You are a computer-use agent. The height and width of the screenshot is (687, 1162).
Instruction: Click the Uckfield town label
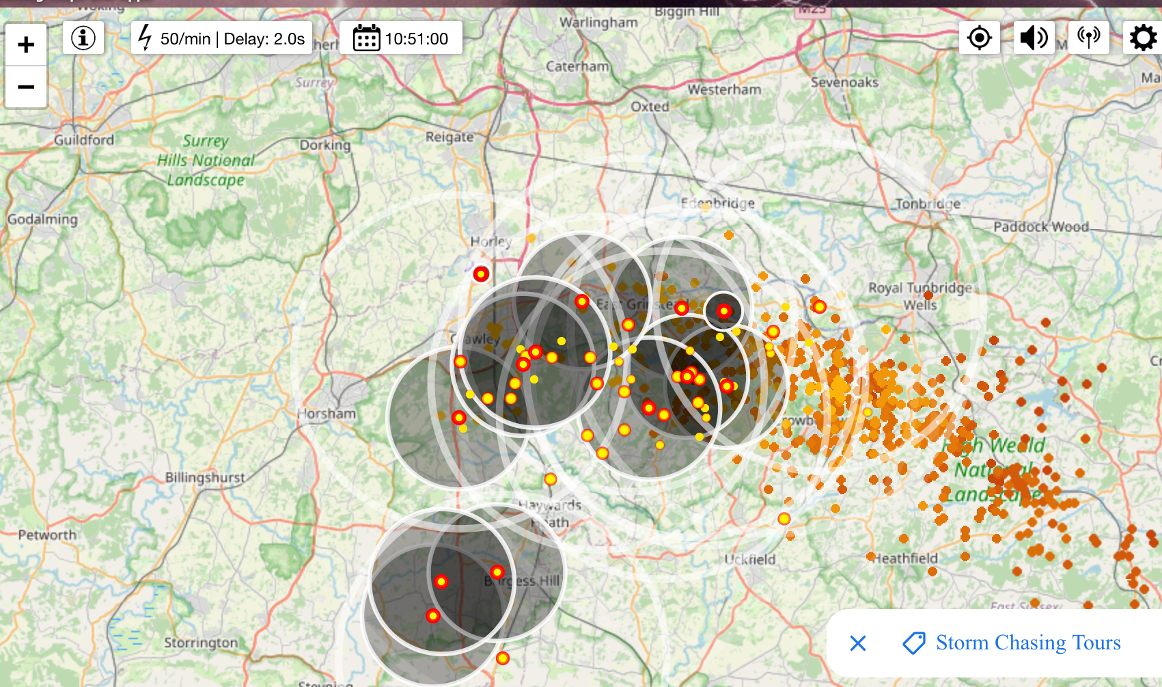(x=750, y=559)
